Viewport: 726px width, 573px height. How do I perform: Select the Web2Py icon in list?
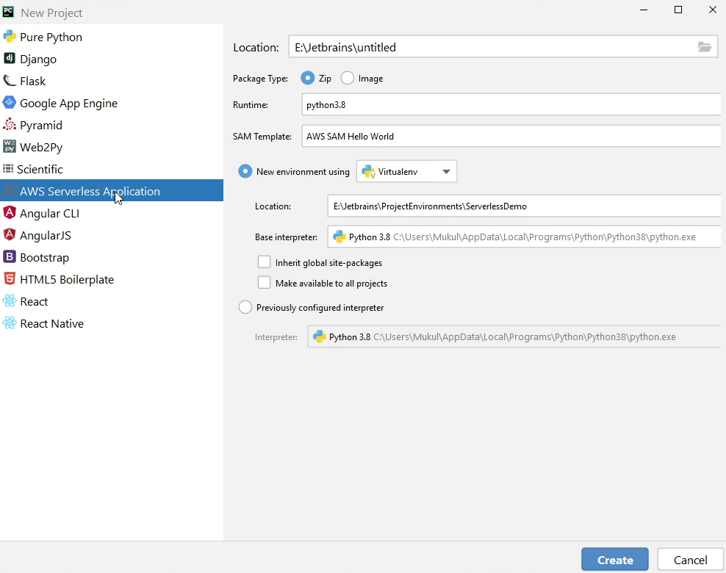click(10, 147)
